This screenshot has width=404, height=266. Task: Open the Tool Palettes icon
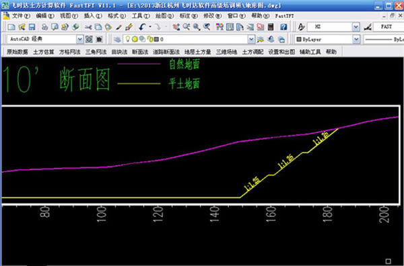coord(240,27)
